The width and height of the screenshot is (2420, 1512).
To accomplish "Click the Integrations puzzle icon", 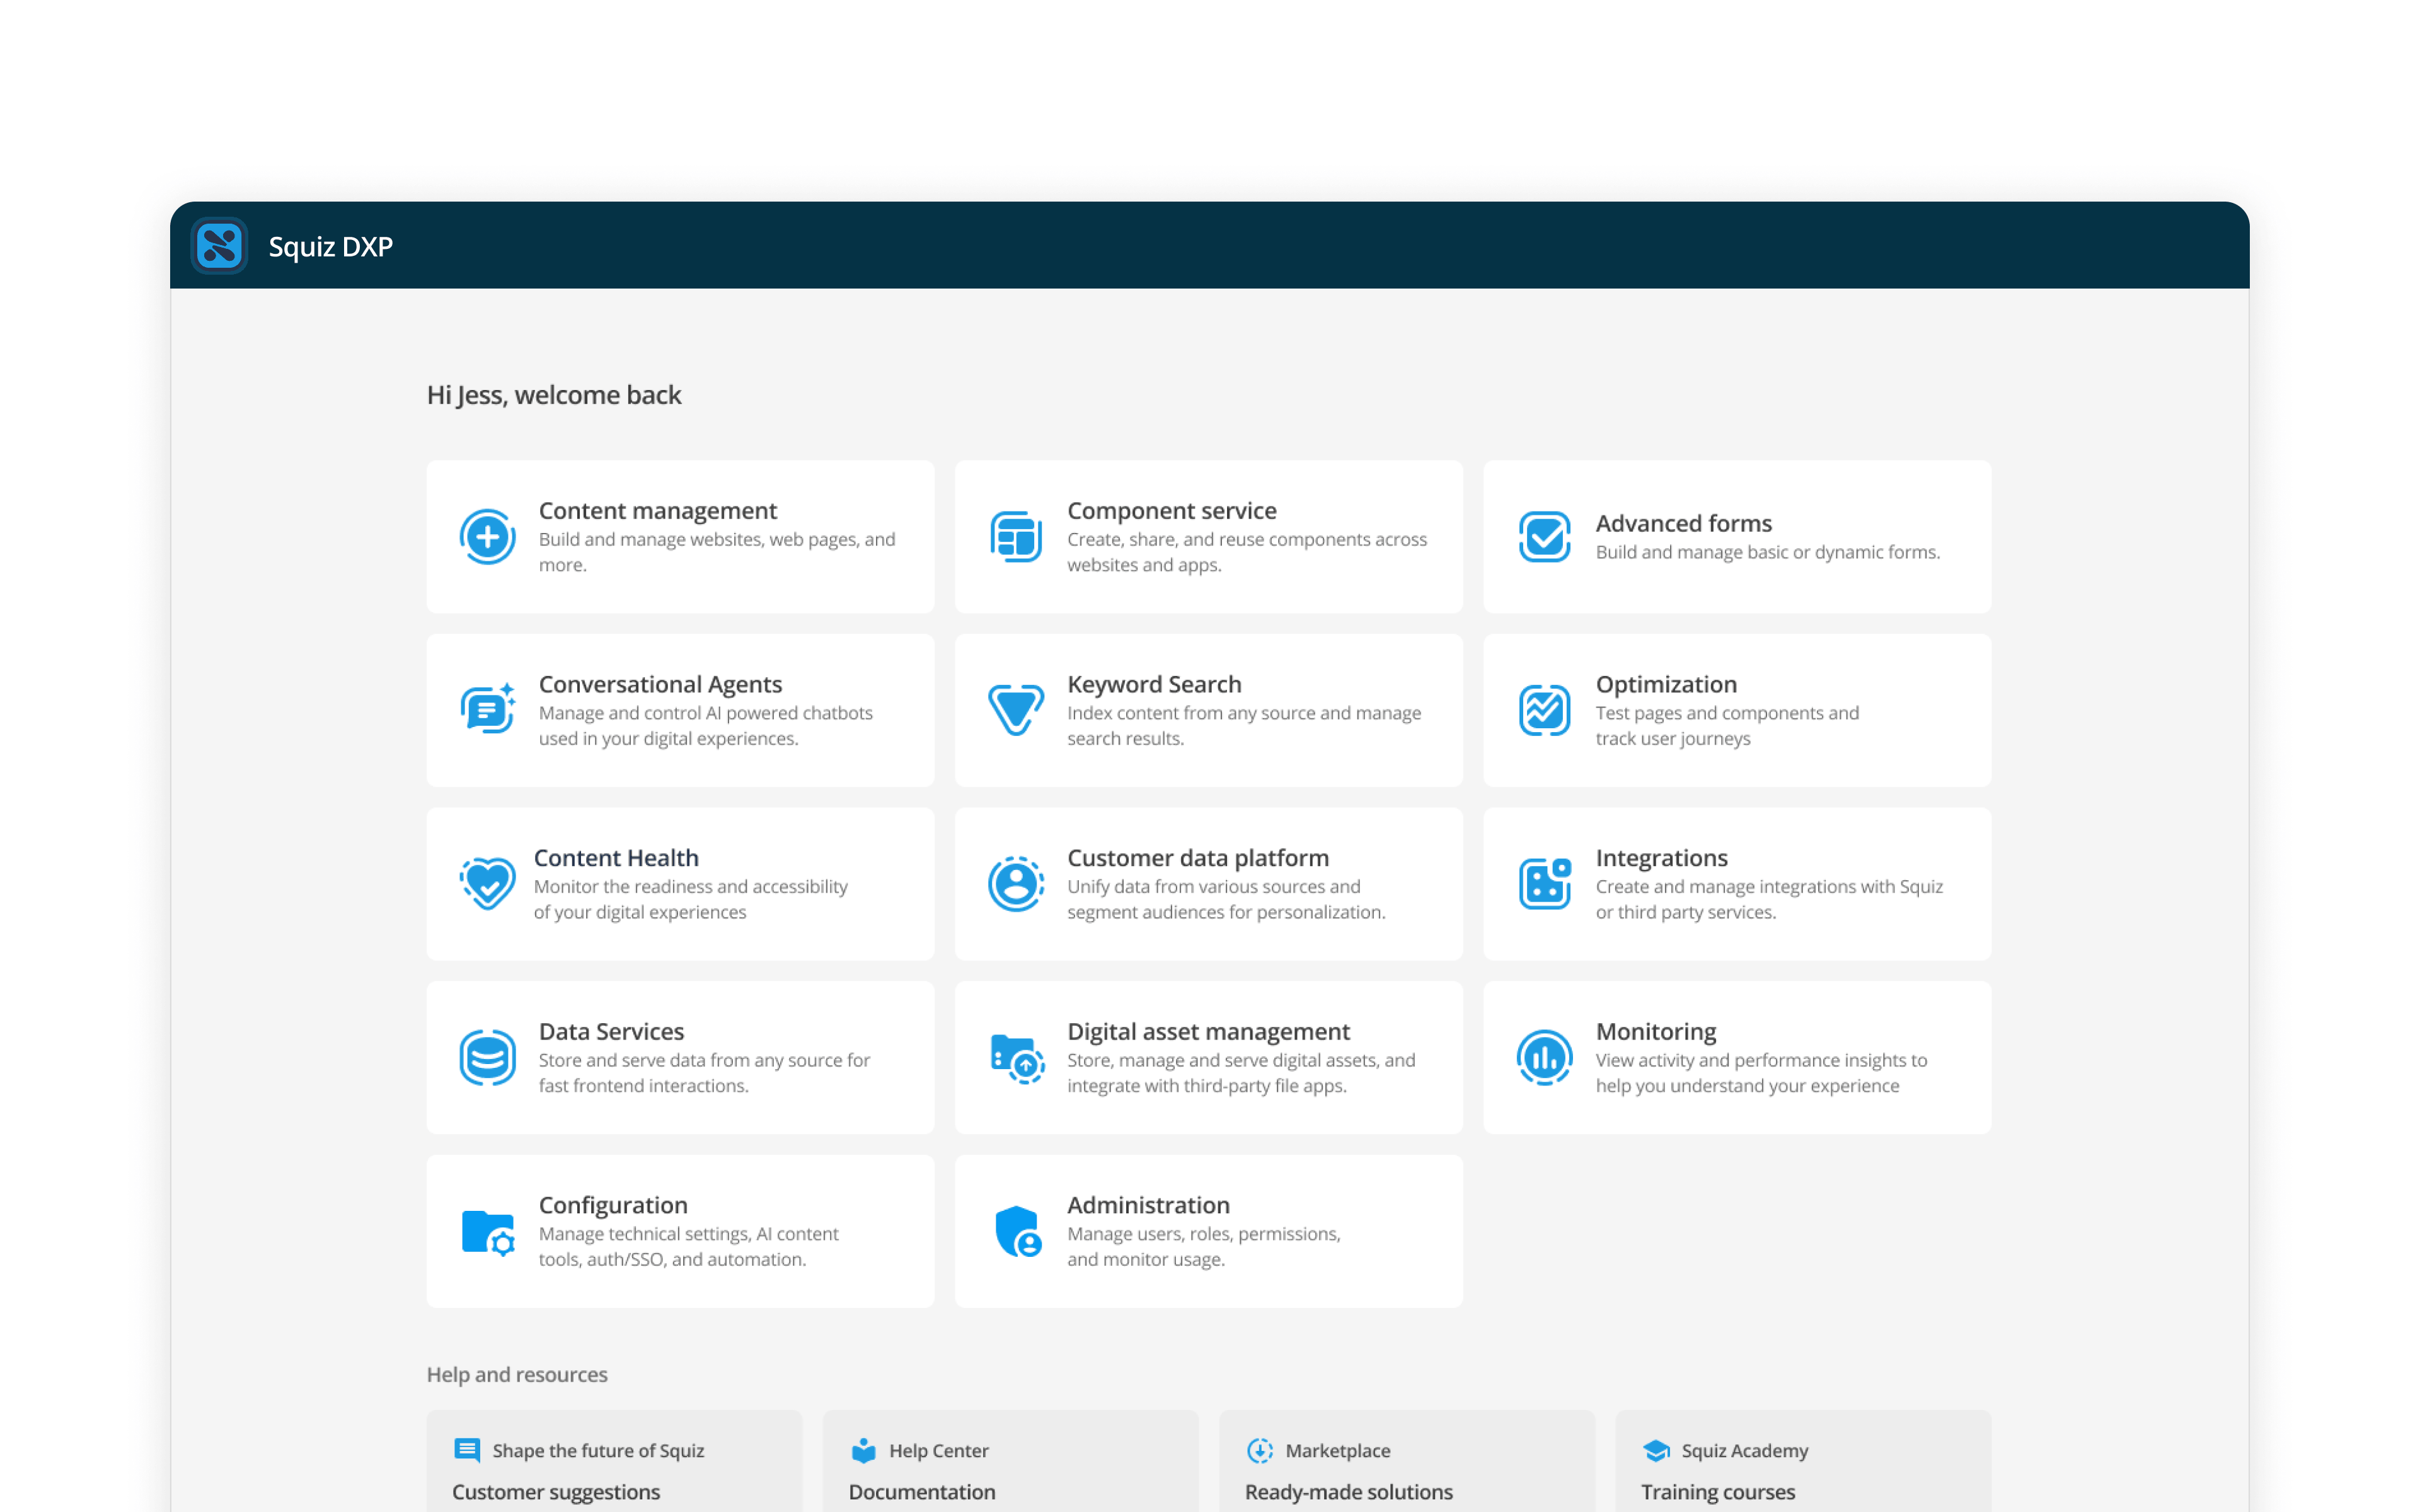I will [x=1544, y=884].
